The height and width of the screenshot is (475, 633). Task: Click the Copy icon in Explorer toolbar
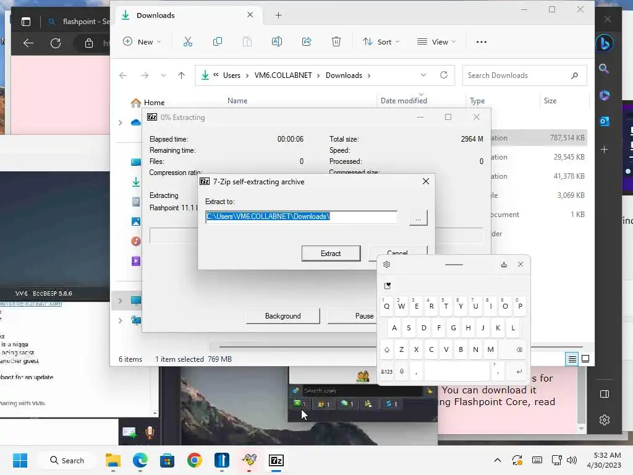[x=217, y=41]
